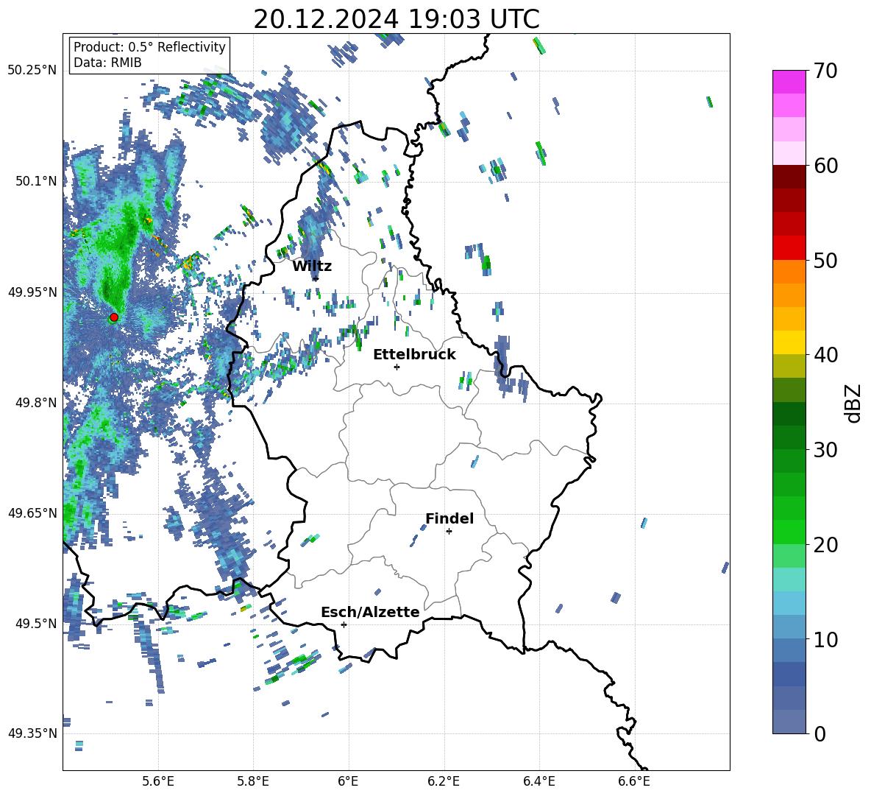Click the 49.65°N latitude label

pos(32,513)
